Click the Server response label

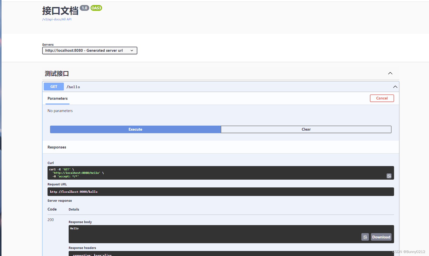(x=60, y=201)
